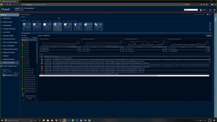Image resolution: width=217 pixels, height=122 pixels.
Task: Collapse the Navigation panel with its arrow
Action: point(18,15)
